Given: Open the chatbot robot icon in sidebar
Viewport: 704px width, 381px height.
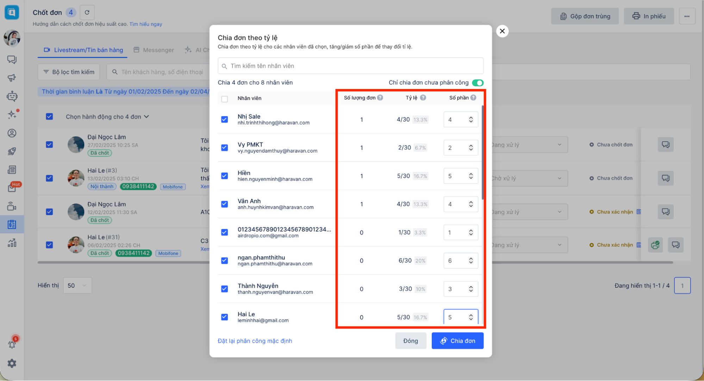Looking at the screenshot, I should (x=12, y=96).
